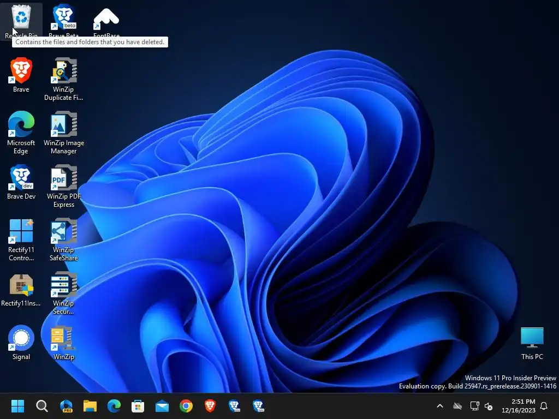
Task: Click the OneDrive cloud tray icon
Action: 457,406
